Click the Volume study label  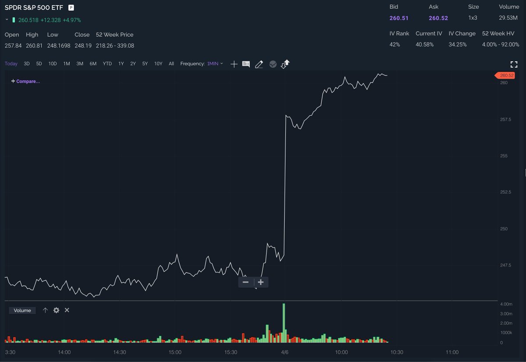[x=22, y=310]
